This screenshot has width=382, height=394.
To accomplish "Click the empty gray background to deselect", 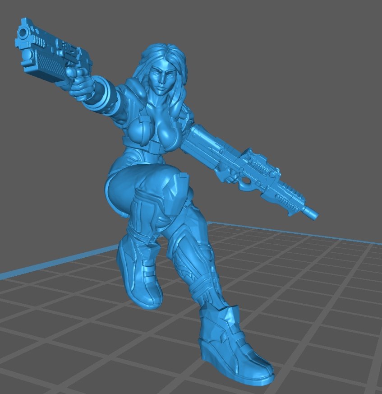I will click(293, 68).
